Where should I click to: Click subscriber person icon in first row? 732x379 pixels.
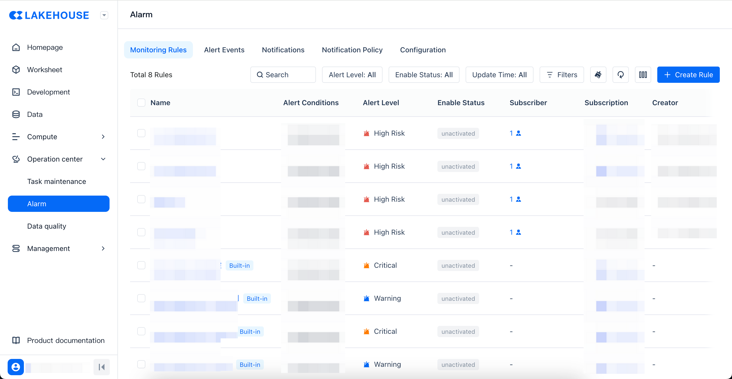coord(518,133)
